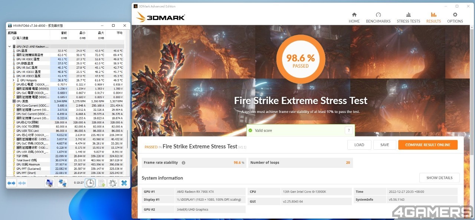
Task: Open the Benchmarks tab in 3DMark
Action: (378, 17)
